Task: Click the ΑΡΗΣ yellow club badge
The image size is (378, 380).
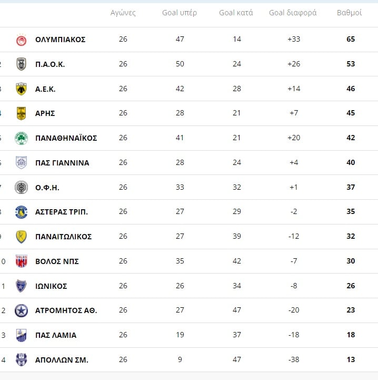Action: [x=21, y=113]
